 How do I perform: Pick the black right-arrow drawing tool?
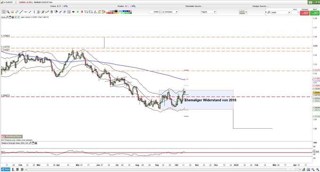tap(73, 12)
